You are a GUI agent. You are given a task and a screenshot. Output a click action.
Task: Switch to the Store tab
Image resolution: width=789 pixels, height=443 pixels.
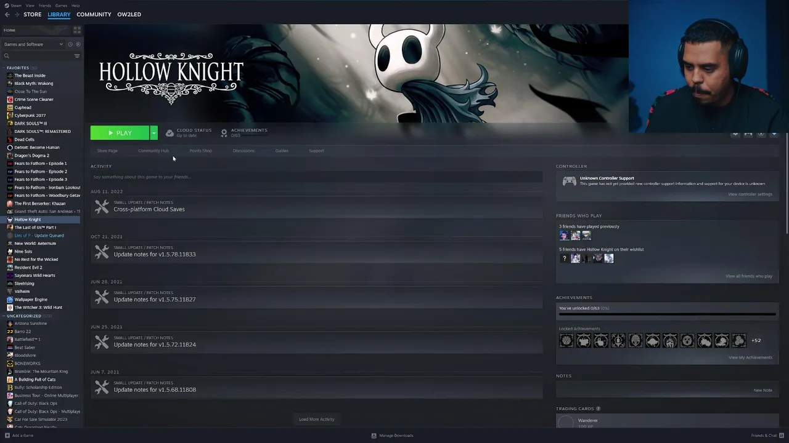coord(32,14)
